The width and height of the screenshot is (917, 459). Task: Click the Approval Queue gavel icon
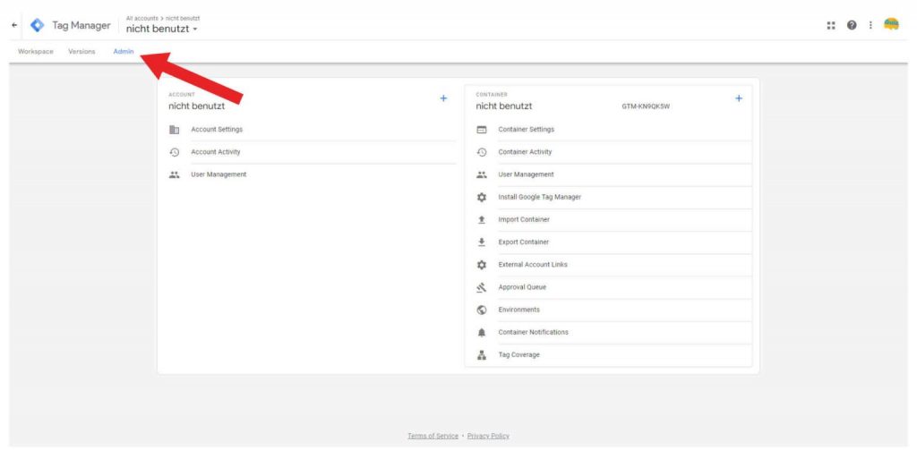482,287
